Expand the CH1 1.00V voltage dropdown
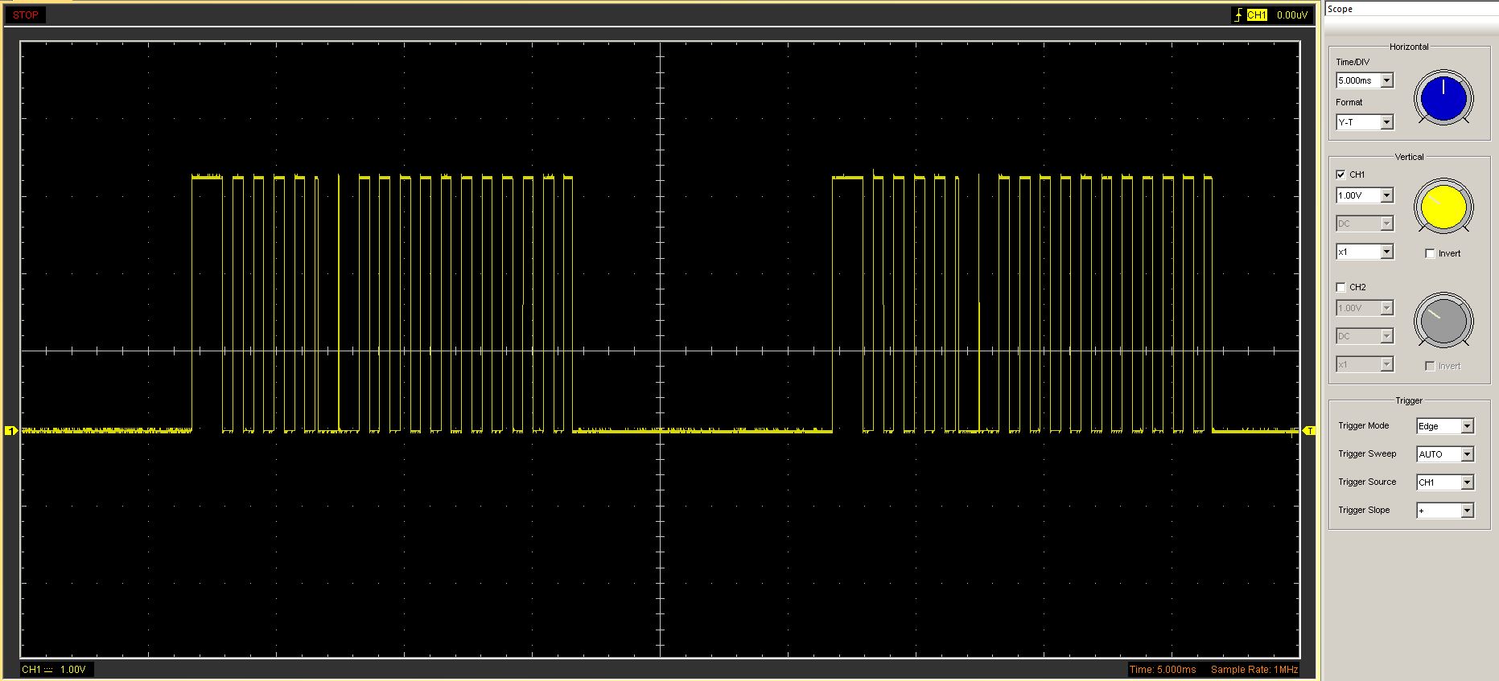This screenshot has width=1499, height=681. pos(1386,195)
